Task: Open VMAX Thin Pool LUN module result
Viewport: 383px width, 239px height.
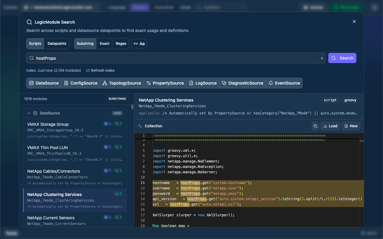Action: [x=75, y=154]
